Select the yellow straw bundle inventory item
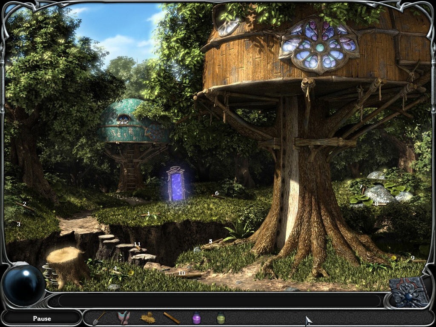The height and width of the screenshot is (327, 436). click(148, 318)
